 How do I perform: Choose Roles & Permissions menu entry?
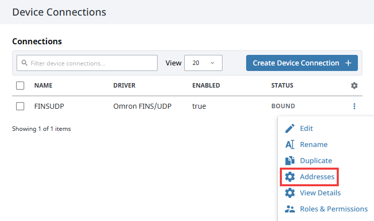pos(333,209)
